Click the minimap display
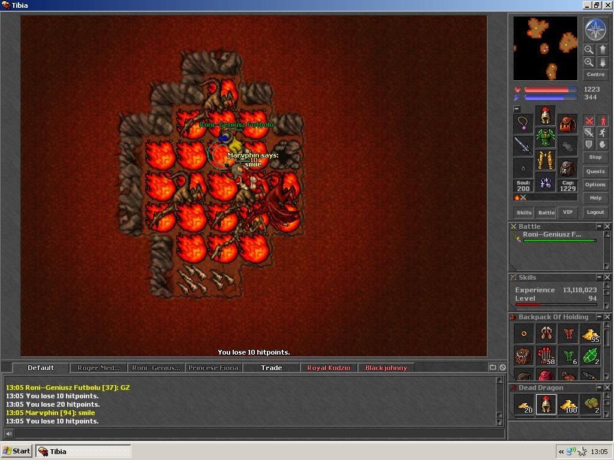 (546, 49)
